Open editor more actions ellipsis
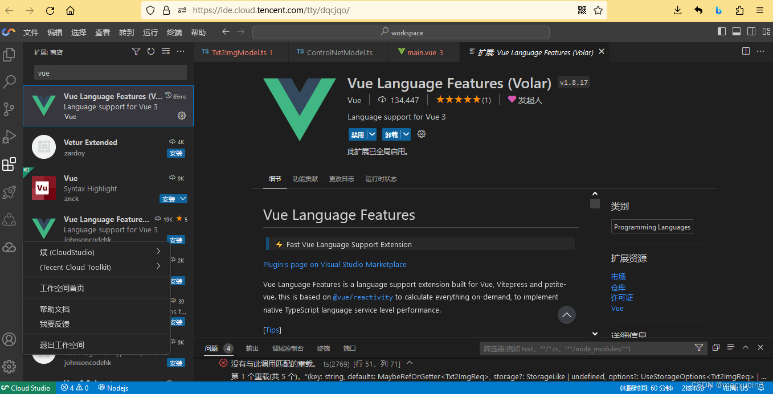The image size is (773, 394). [760, 51]
